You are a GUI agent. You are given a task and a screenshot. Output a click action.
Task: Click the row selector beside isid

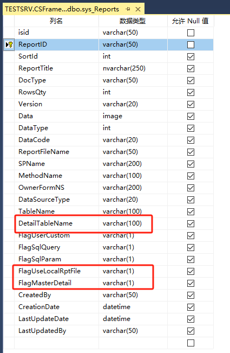[x=9, y=33]
